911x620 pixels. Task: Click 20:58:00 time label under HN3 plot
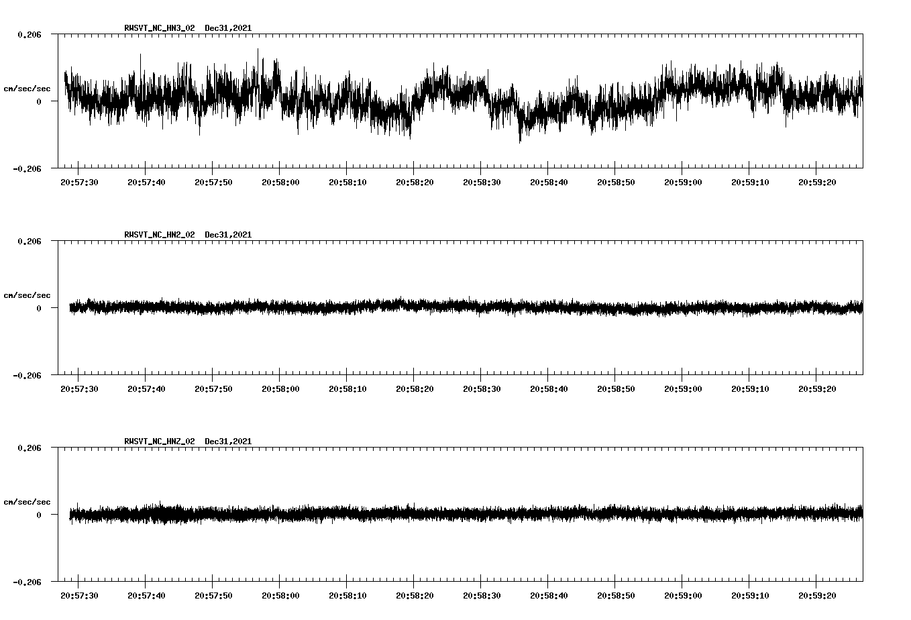click(281, 182)
